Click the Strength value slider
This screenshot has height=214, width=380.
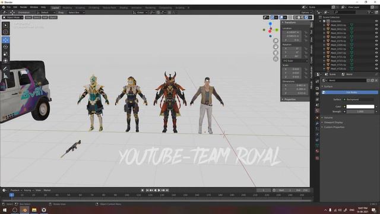[360, 112]
